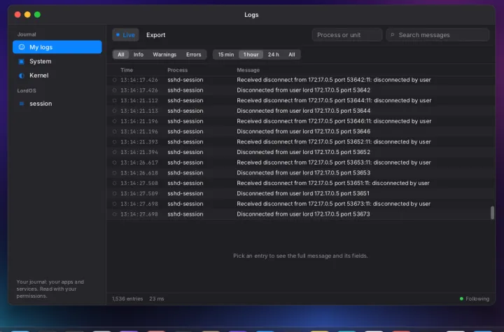Click the green Following status dot
The height and width of the screenshot is (332, 504).
coord(461,299)
